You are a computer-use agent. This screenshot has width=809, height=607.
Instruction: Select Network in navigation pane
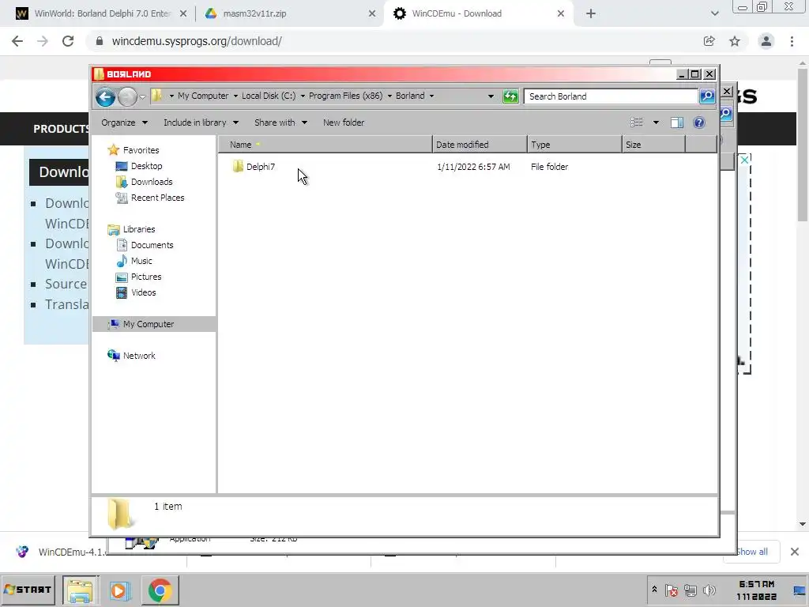pyautogui.click(x=139, y=356)
